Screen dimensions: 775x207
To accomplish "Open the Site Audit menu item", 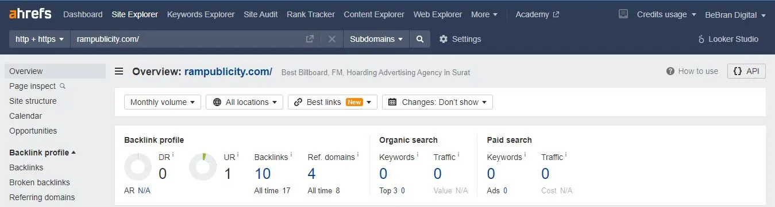I will click(260, 14).
